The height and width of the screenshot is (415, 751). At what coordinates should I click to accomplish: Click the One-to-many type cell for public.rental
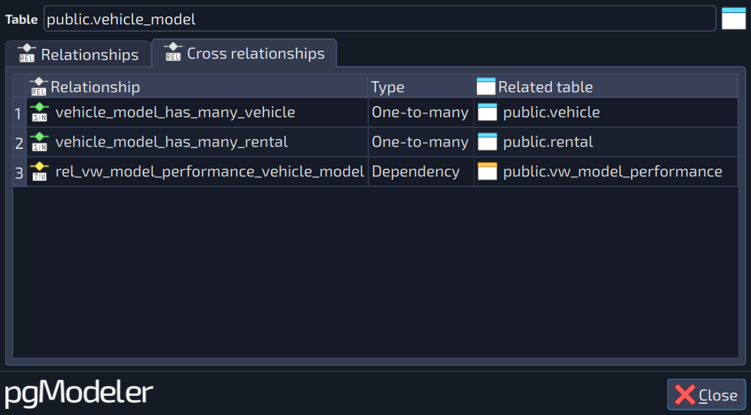coord(420,142)
